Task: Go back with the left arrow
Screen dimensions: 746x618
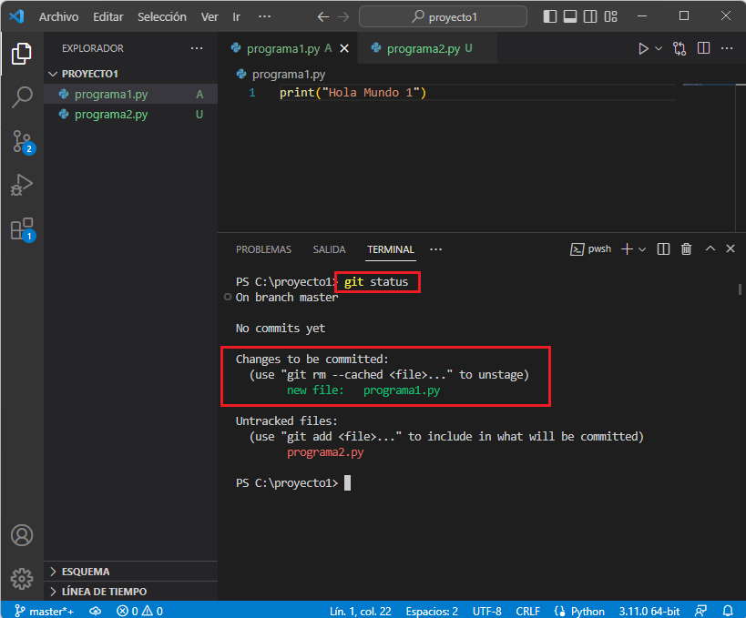Action: point(323,17)
